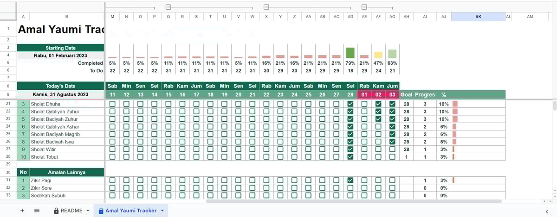
Task: Select the Sholat Tobat goal value 1
Action: [x=406, y=157]
